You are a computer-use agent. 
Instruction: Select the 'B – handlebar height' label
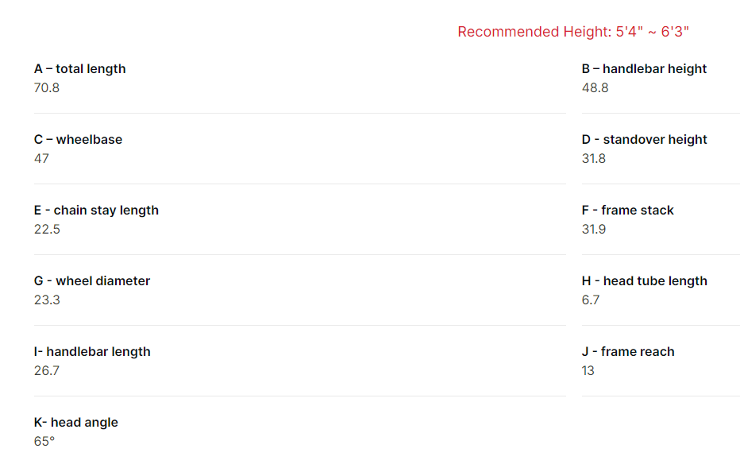pos(644,69)
